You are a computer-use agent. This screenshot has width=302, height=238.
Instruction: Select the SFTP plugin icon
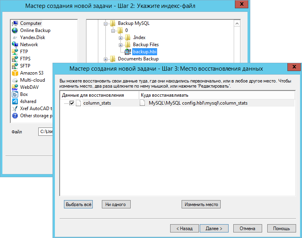click(x=15, y=66)
